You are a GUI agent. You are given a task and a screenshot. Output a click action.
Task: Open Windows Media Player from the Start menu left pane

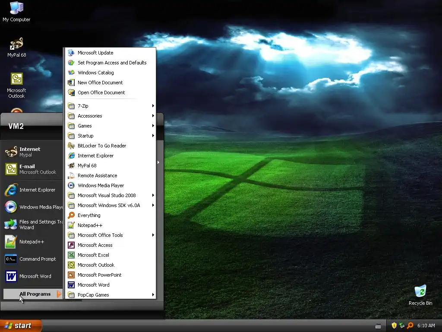pyautogui.click(x=32, y=207)
